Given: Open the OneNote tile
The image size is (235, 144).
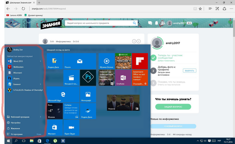Looking at the screenshot, I should (x=123, y=78).
